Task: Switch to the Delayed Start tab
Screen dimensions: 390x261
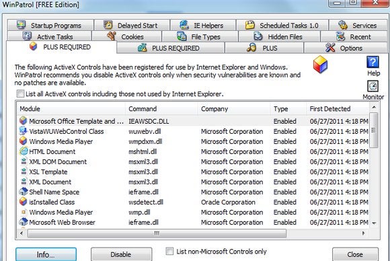Action: click(132, 25)
